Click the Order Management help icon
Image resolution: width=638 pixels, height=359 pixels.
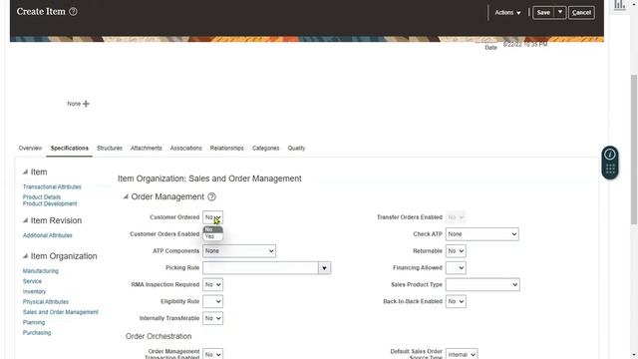tap(211, 197)
